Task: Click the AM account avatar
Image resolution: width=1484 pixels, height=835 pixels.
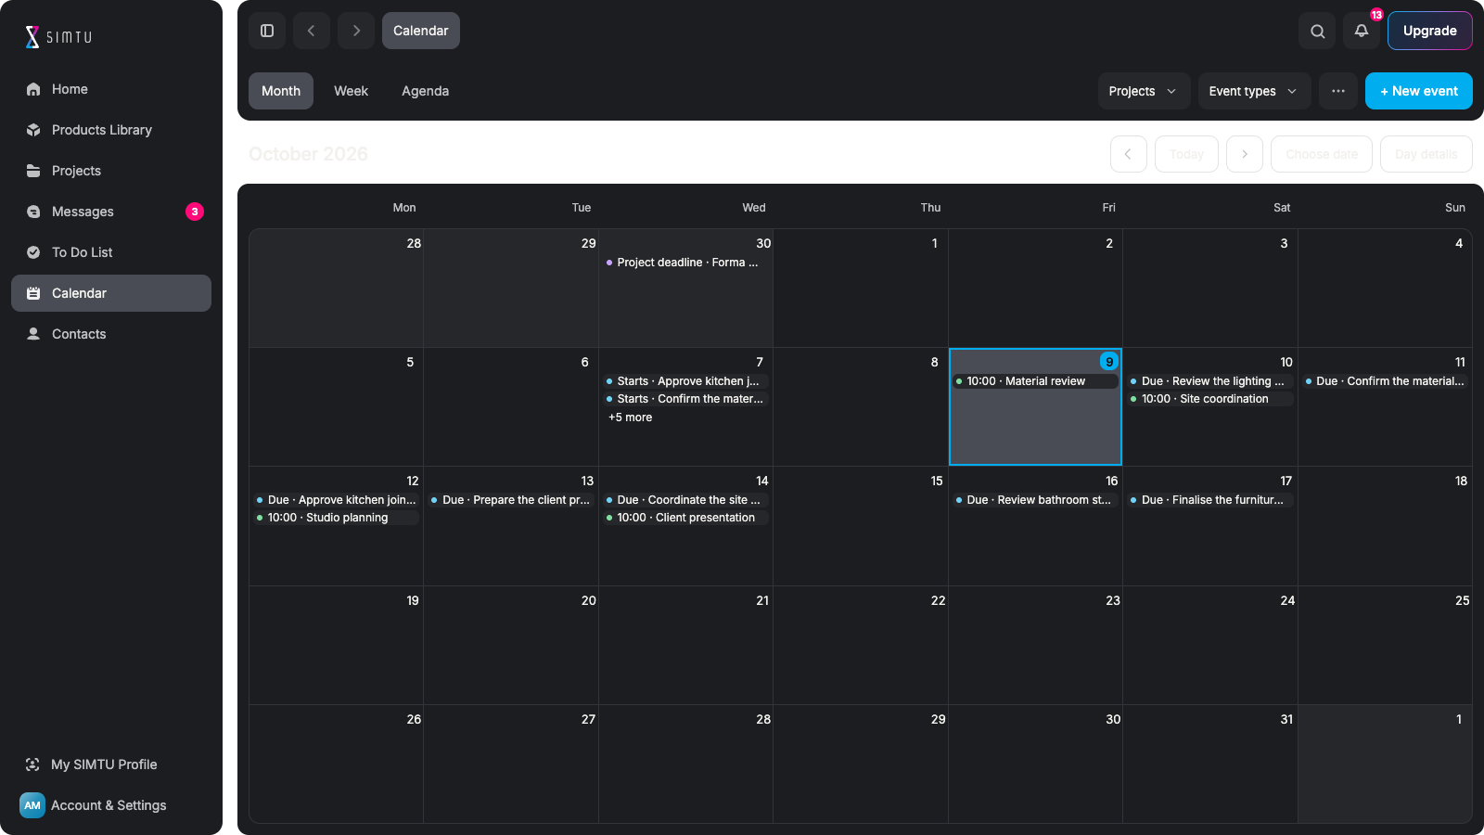Action: pyautogui.click(x=32, y=805)
